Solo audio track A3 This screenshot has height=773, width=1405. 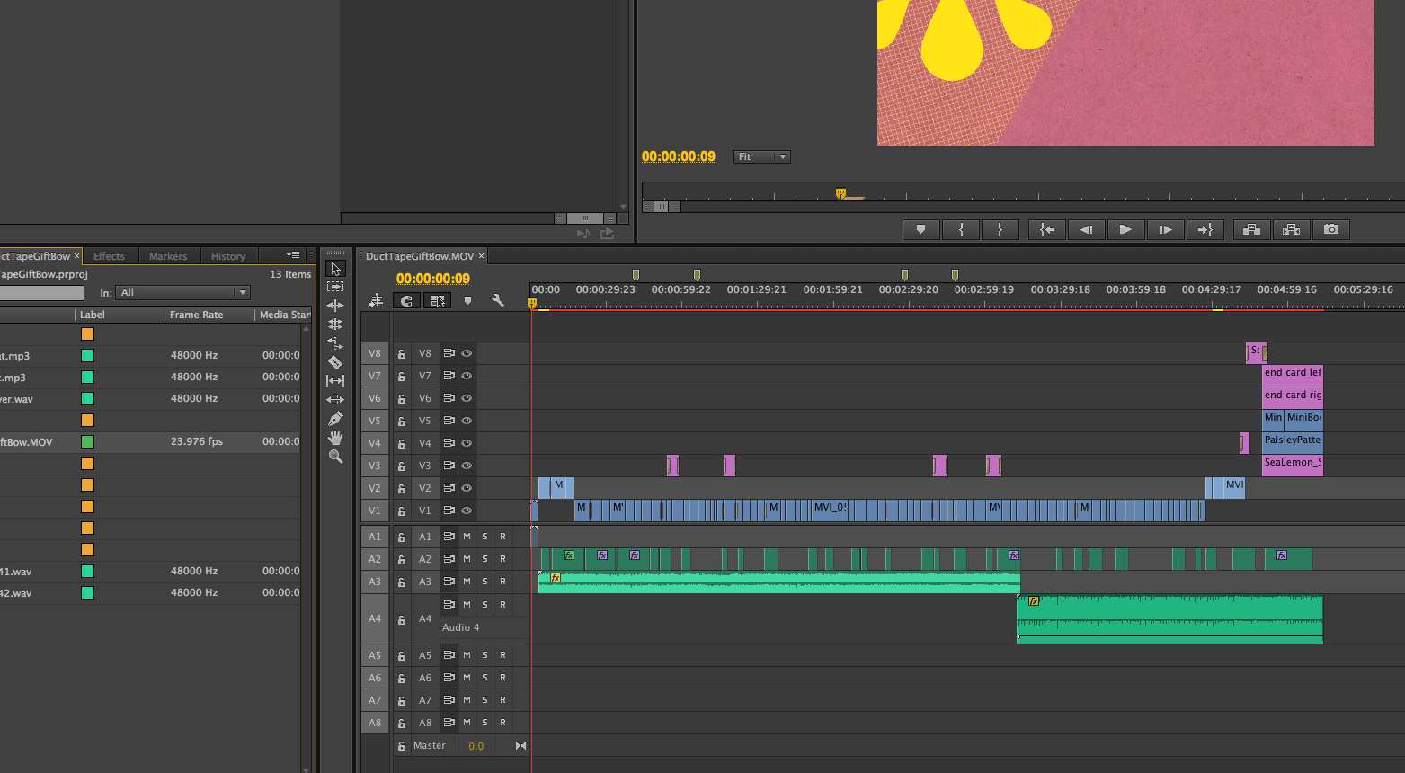[485, 582]
